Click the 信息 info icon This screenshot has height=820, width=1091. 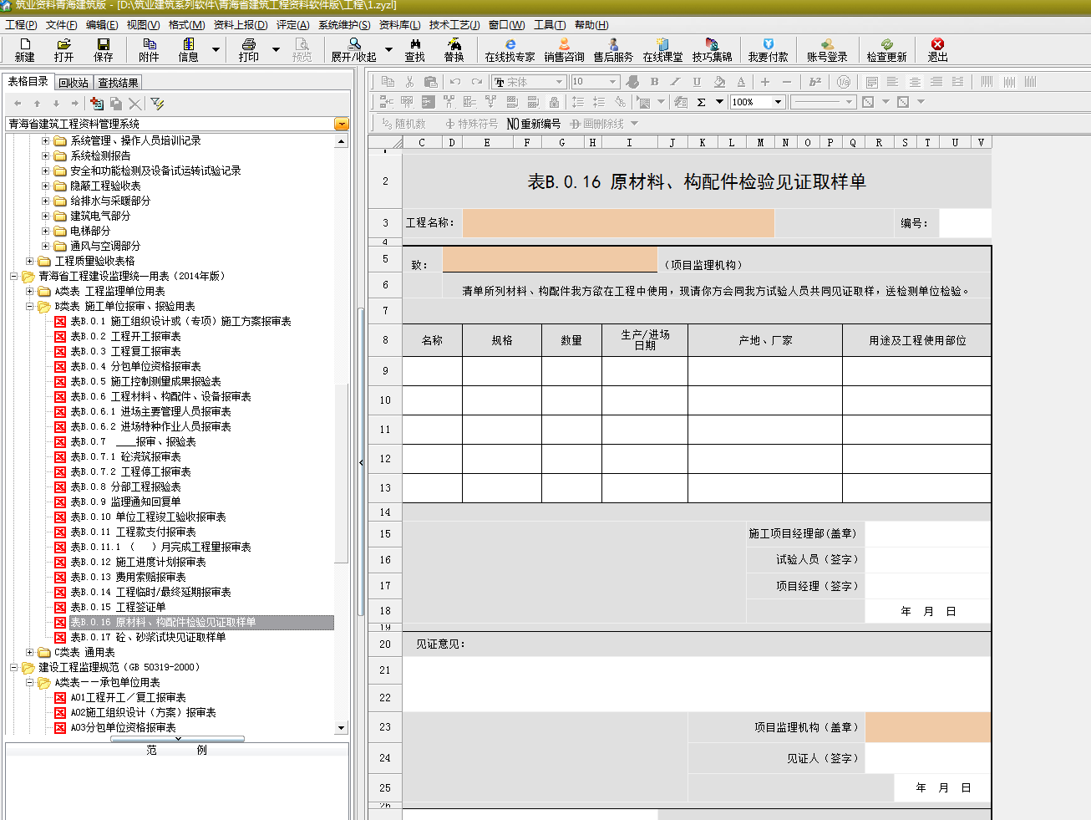click(x=189, y=50)
